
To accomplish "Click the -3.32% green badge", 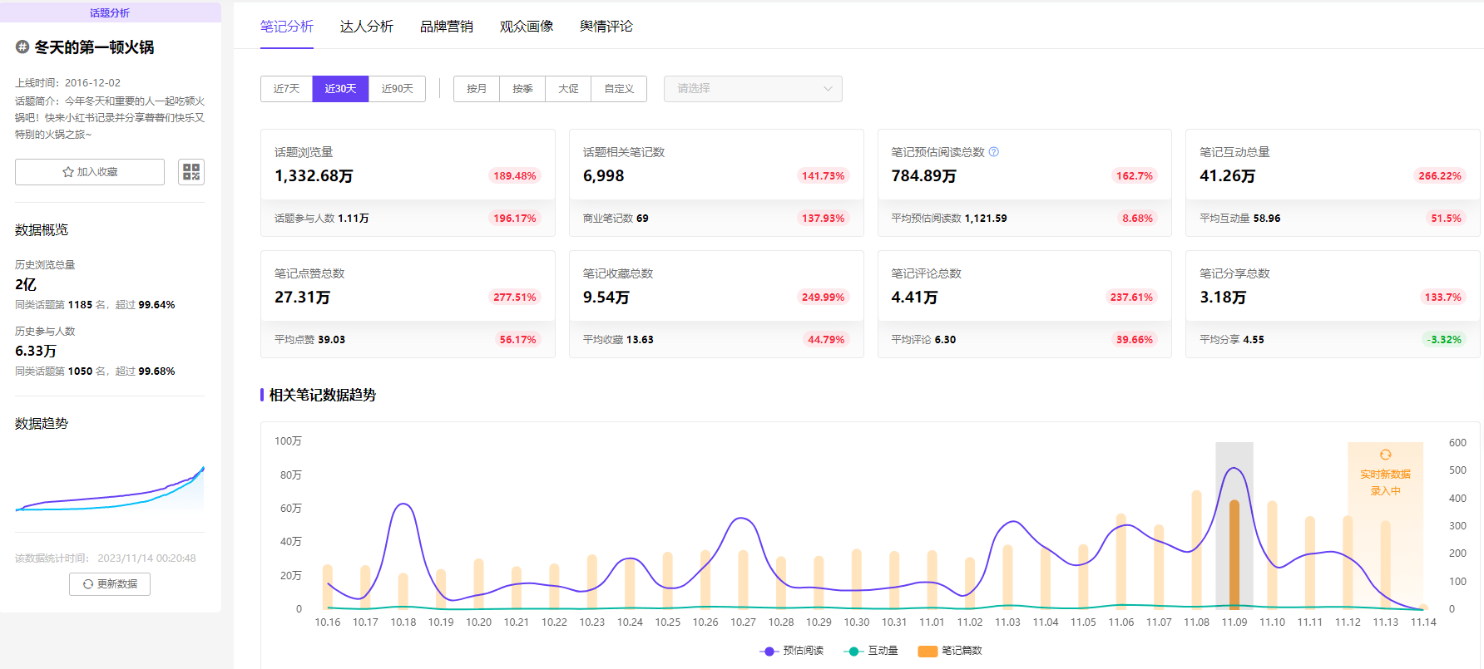I will tap(1444, 340).
